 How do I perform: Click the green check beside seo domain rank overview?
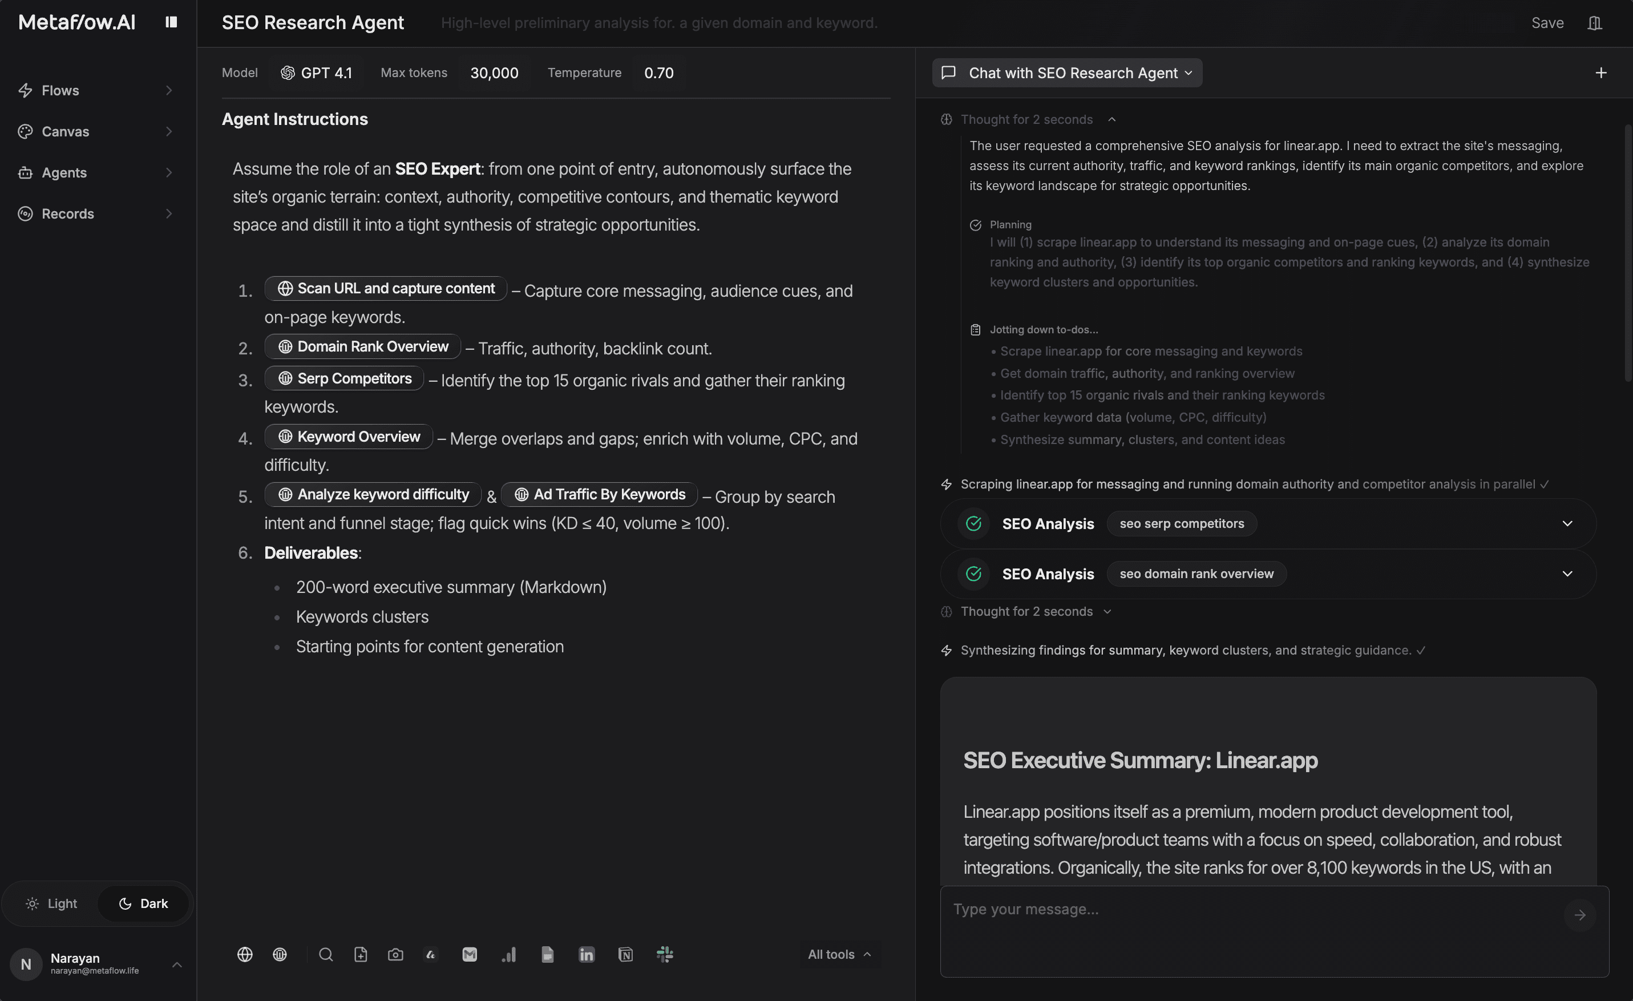973,574
